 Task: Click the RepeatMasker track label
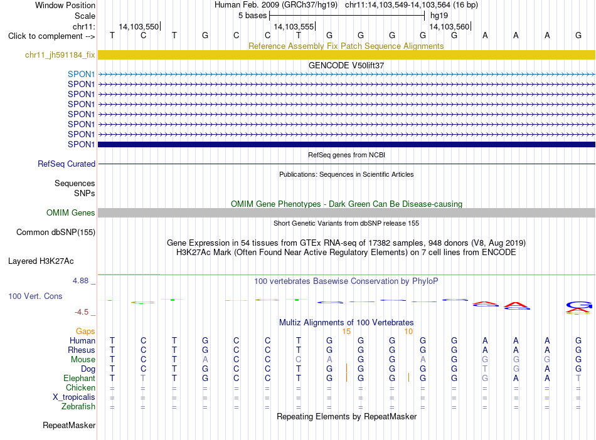click(69, 425)
